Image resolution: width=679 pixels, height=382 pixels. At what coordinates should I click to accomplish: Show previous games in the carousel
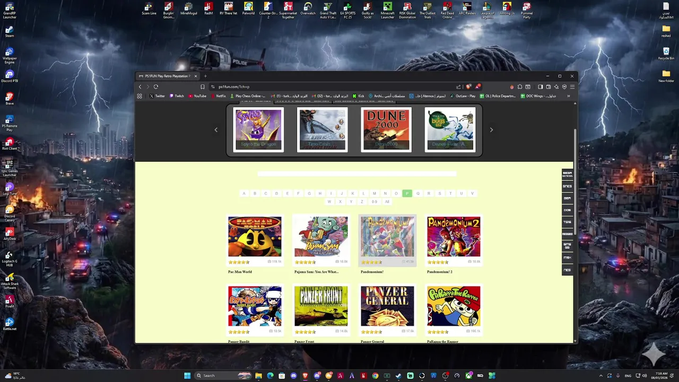pos(216,129)
